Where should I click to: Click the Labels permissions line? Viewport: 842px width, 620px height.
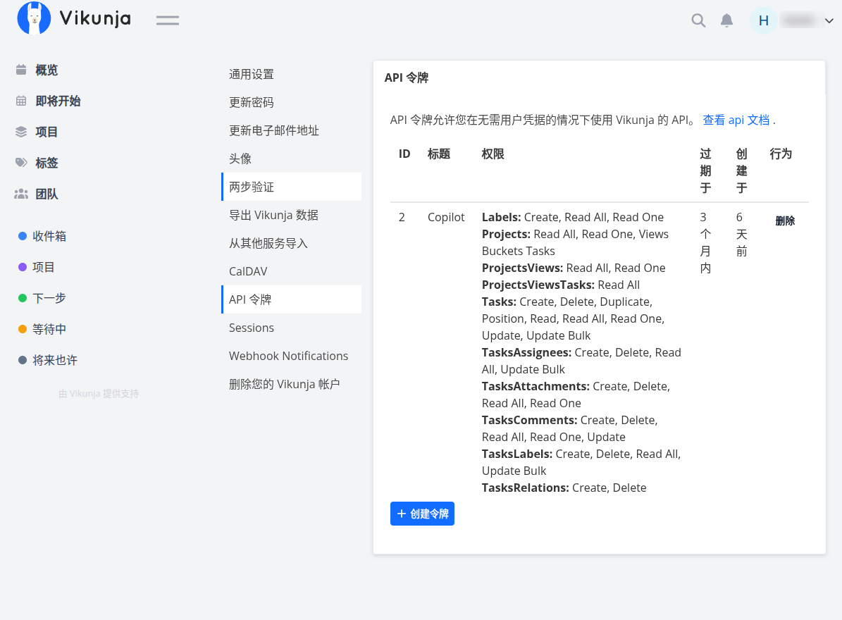coord(572,218)
